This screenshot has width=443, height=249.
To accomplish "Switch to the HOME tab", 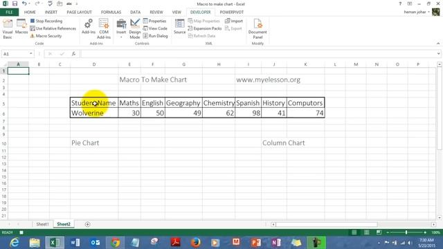I will [30, 12].
